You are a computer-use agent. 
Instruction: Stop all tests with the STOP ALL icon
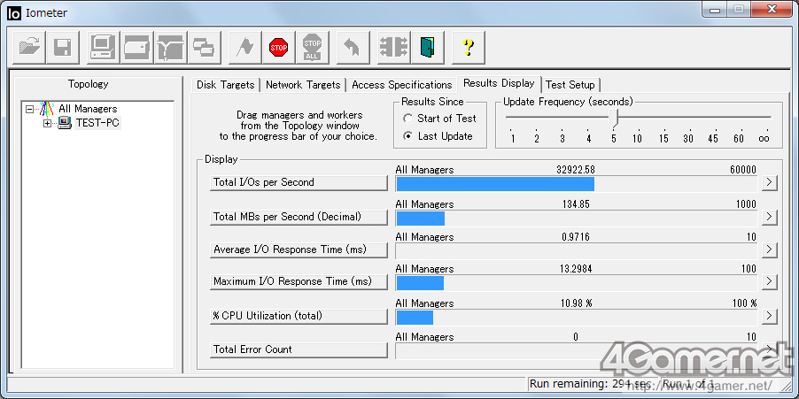click(x=313, y=47)
